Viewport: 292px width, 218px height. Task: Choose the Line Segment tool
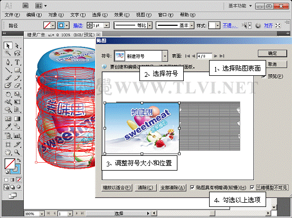click(x=8, y=70)
